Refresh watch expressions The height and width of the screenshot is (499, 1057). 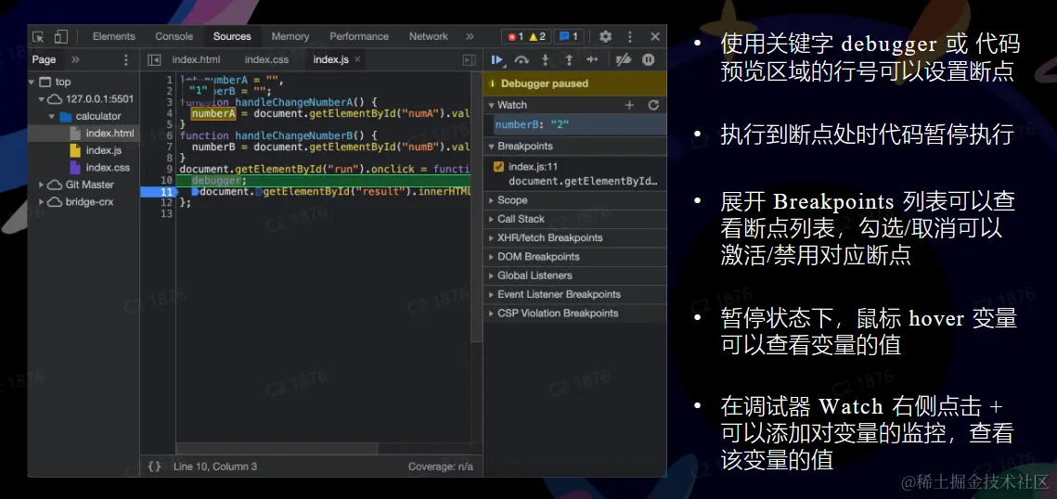(x=653, y=105)
